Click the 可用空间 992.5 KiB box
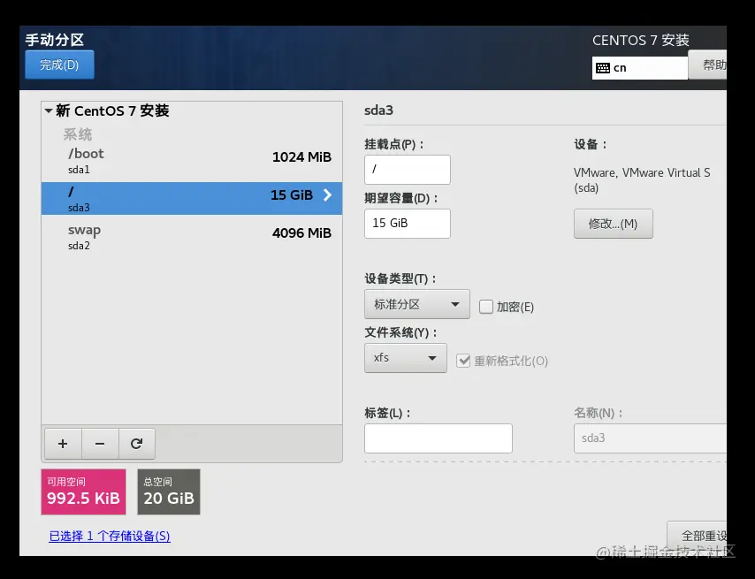This screenshot has height=579, width=755. coord(83,491)
